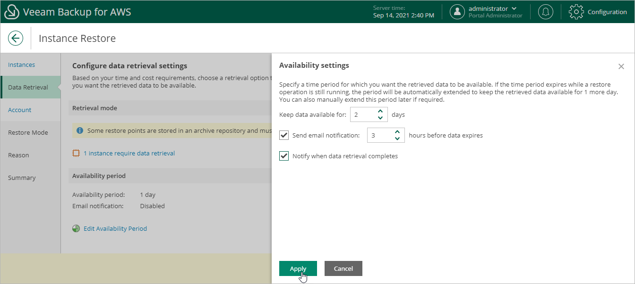Click the Veeam logo icon
Viewport: 635px width, 284px height.
[11, 12]
